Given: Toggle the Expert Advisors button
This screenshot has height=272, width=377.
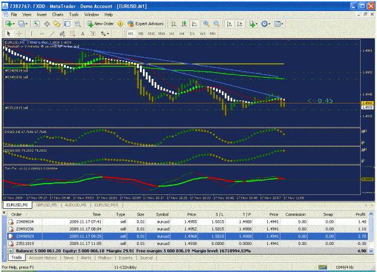Looking at the screenshot, I should [x=145, y=23].
